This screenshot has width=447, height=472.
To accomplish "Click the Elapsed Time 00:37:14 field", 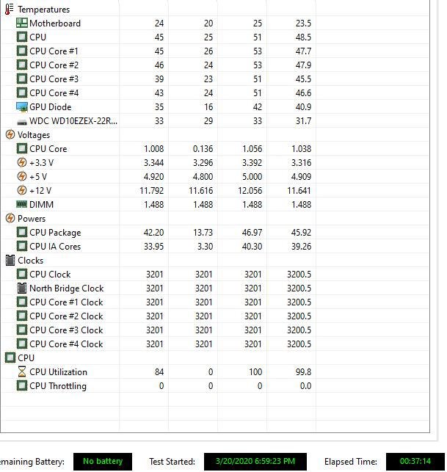I will pos(415,461).
